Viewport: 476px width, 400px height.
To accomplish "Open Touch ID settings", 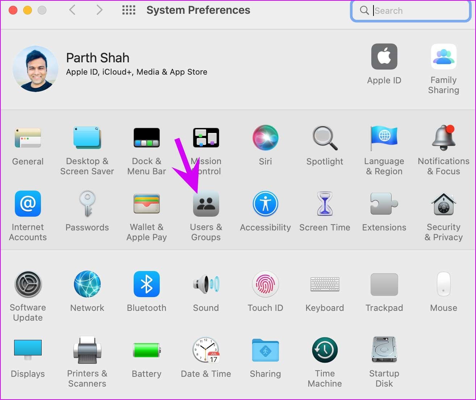I will [x=265, y=284].
